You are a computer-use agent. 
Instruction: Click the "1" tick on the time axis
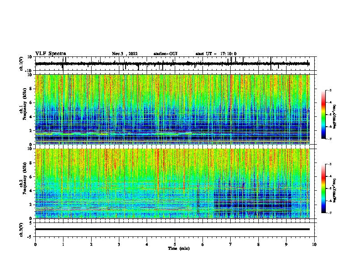click(63, 244)
